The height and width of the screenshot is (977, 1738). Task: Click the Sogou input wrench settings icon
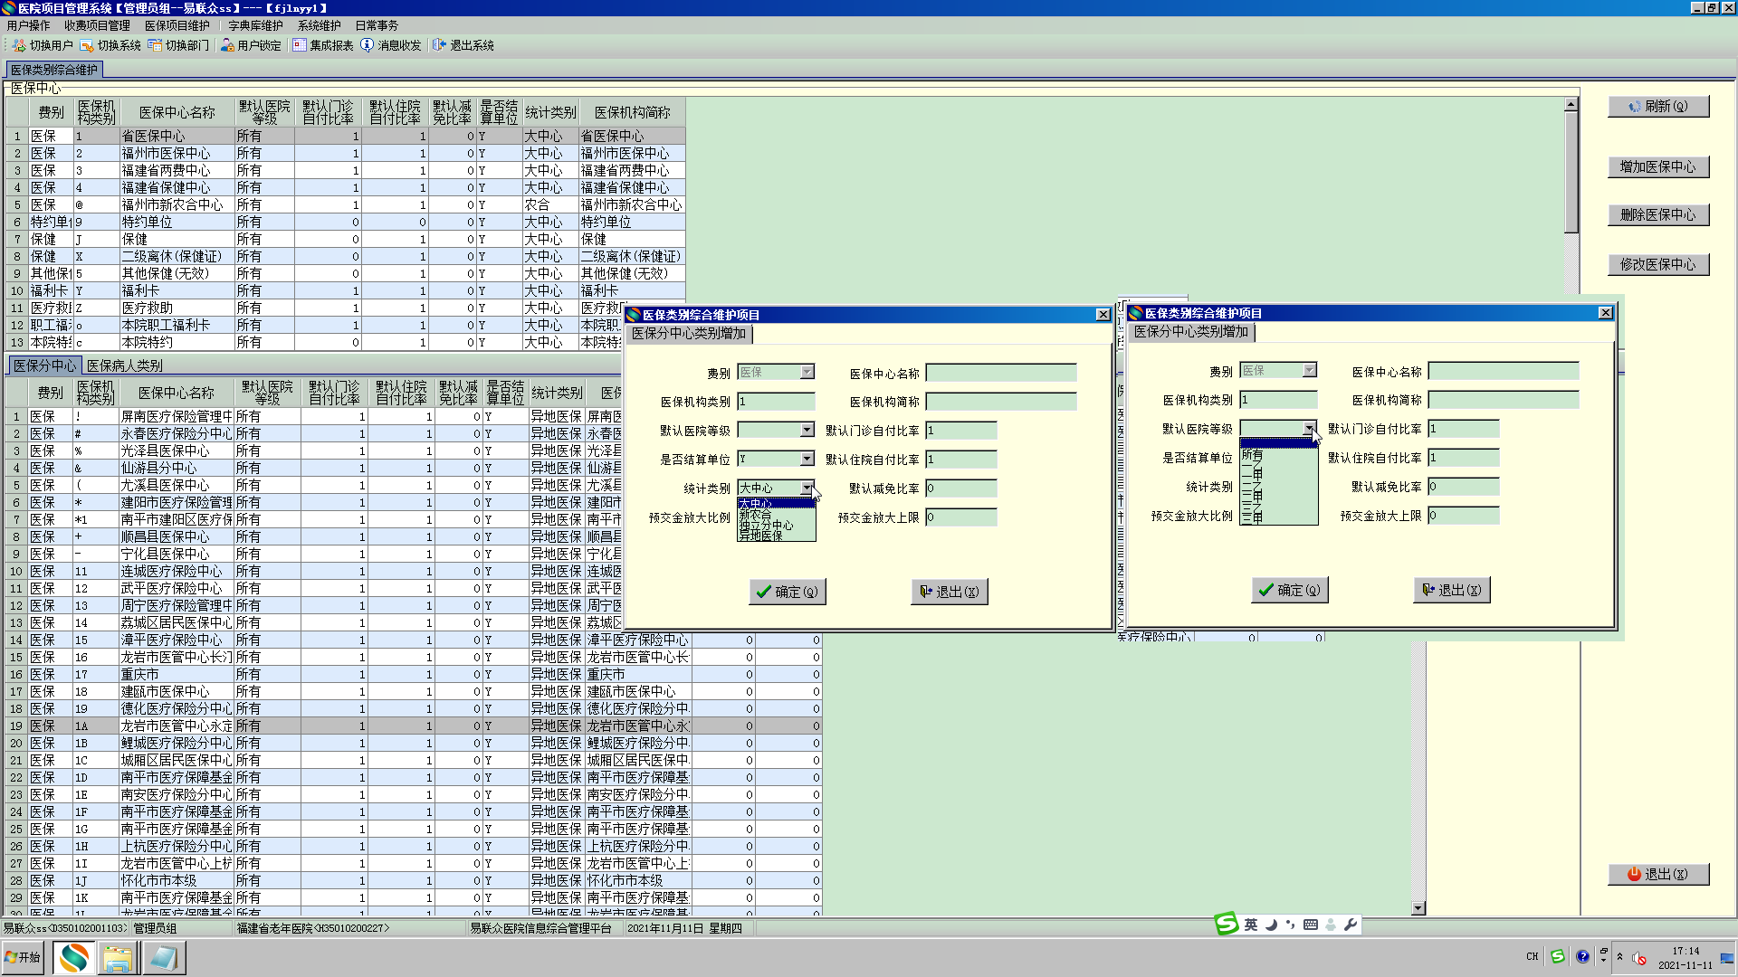[x=1351, y=925]
